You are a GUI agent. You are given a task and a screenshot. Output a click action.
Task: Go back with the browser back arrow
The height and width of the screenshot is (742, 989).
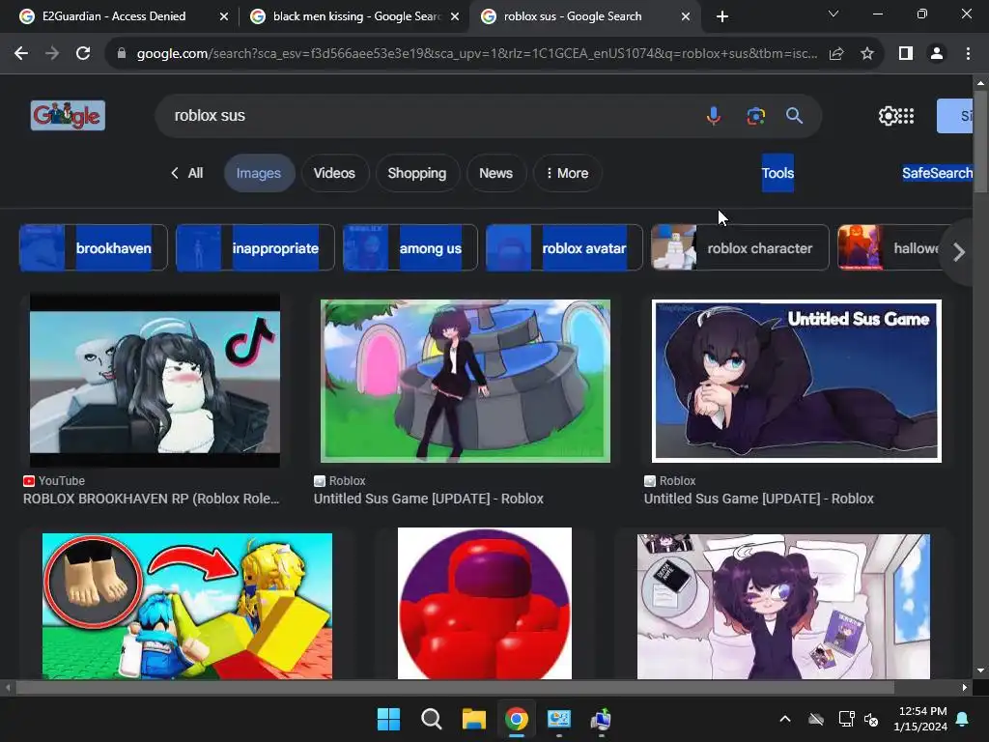click(x=21, y=54)
